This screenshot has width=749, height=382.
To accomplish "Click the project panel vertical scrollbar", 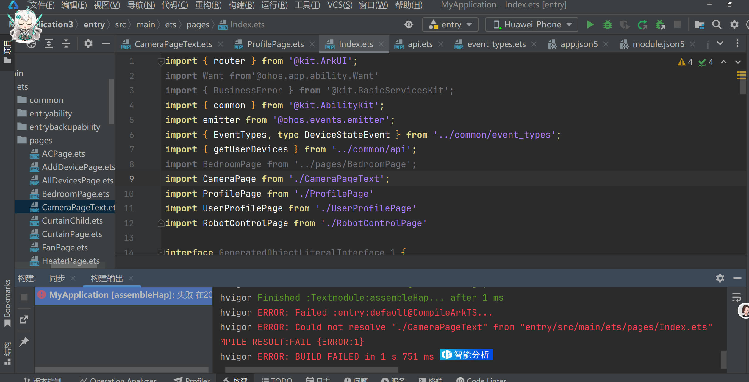I will click(111, 101).
